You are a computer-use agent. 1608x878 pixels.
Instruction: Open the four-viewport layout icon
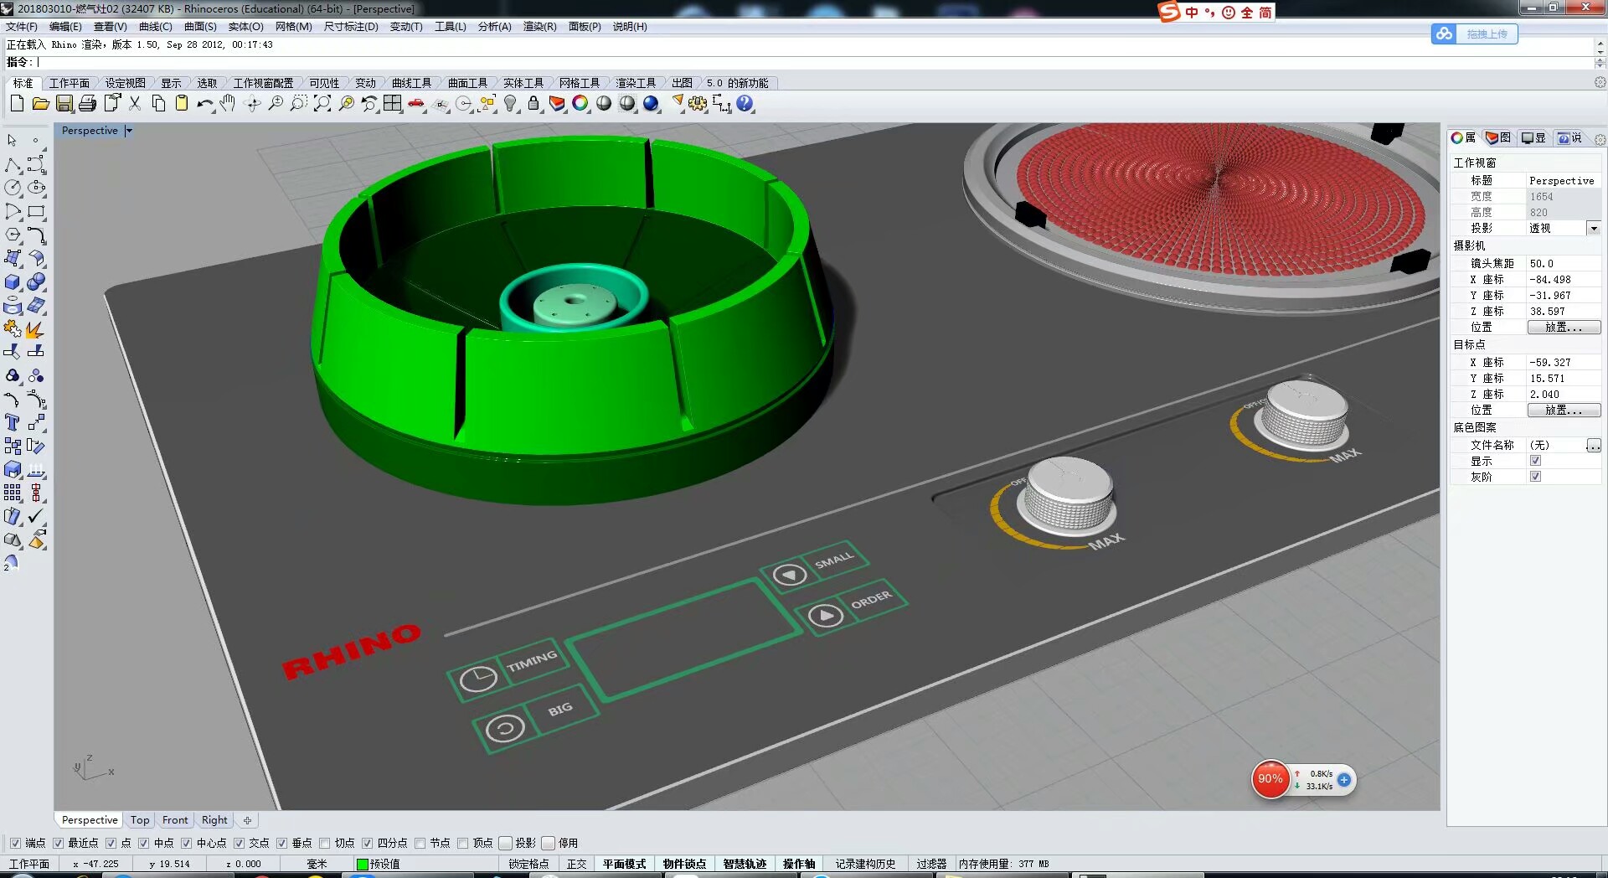393,103
